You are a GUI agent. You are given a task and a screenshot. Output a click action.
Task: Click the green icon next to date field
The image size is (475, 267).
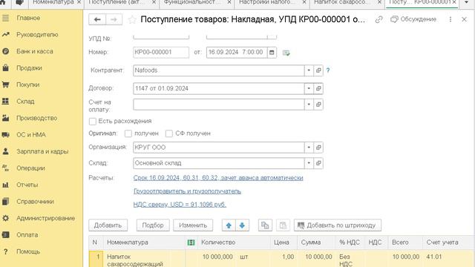pyautogui.click(x=286, y=53)
